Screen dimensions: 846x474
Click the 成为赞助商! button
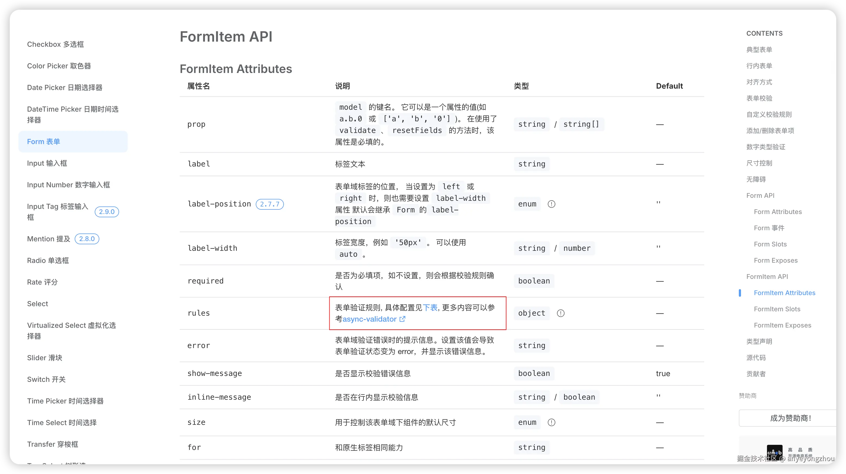click(790, 418)
